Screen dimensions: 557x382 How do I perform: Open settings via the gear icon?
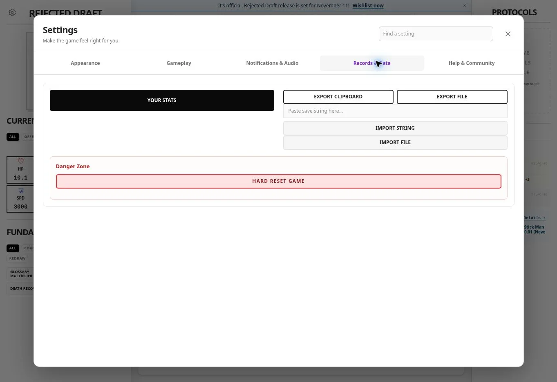point(12,13)
